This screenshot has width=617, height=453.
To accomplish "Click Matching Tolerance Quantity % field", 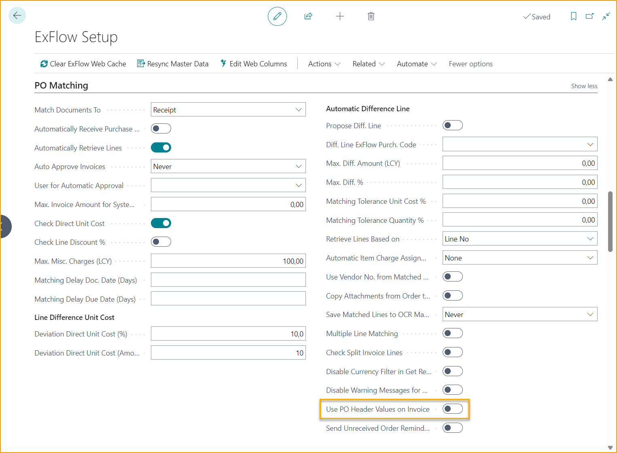I will click(520, 220).
